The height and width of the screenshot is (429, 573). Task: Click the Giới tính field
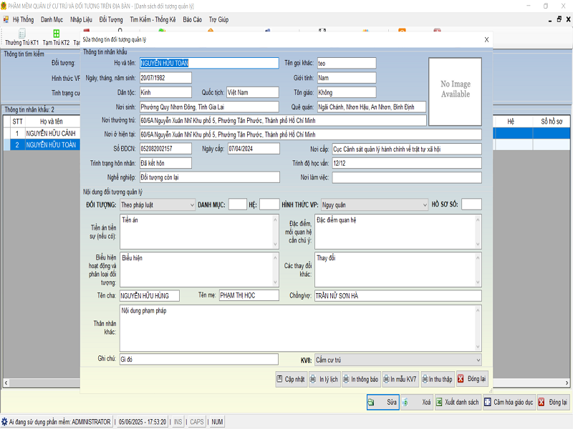point(347,78)
